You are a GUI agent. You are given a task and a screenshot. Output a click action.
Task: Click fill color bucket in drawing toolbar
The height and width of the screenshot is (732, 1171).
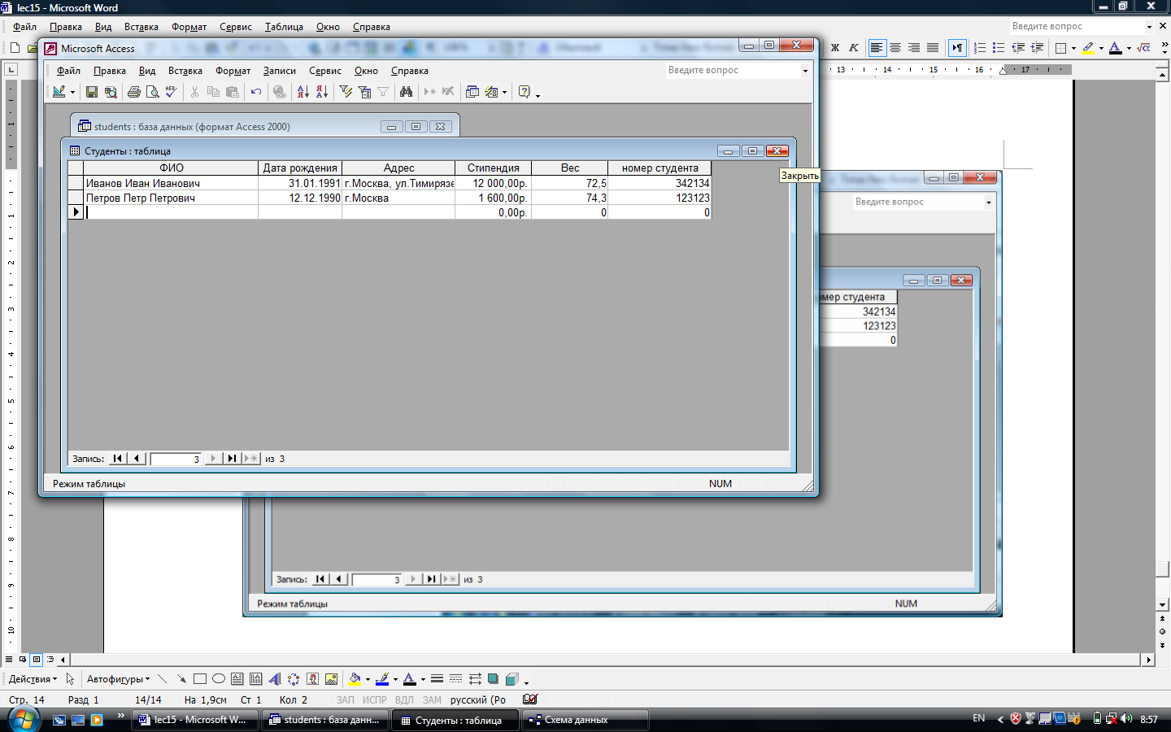[355, 679]
